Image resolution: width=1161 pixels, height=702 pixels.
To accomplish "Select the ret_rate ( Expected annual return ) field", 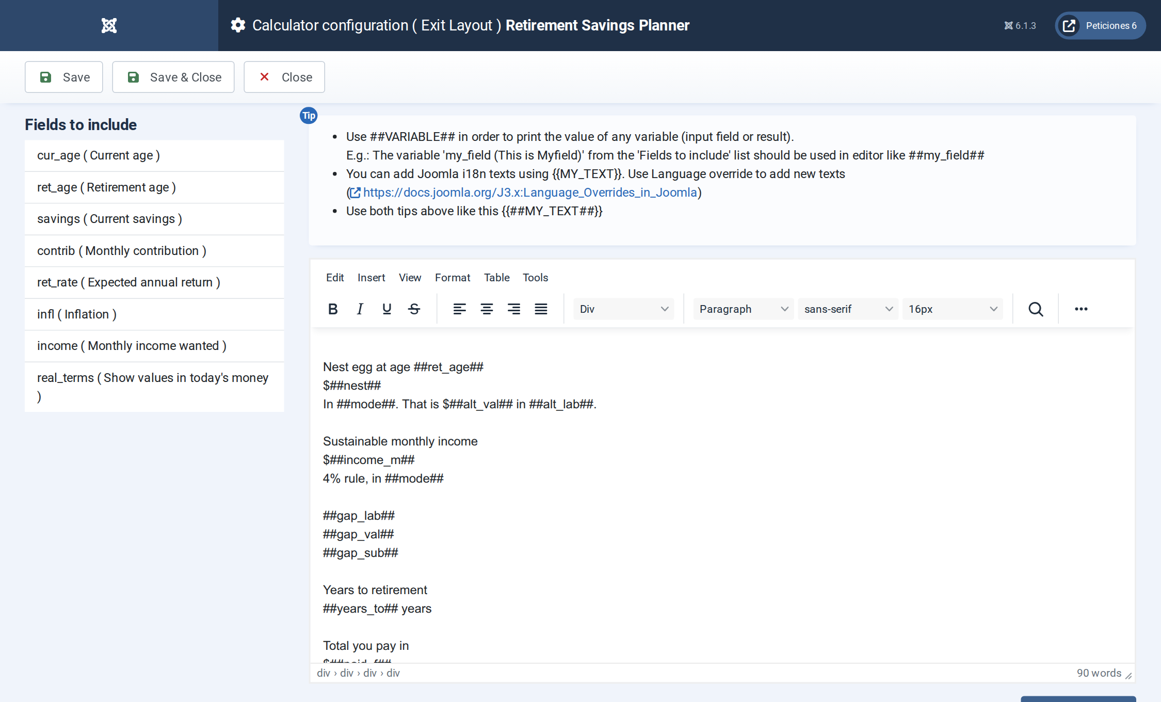I will coord(154,282).
